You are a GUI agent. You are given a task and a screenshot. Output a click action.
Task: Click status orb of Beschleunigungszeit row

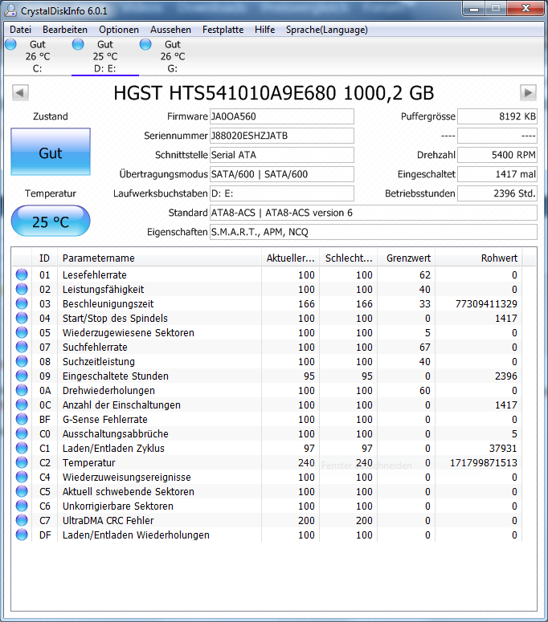pos(22,303)
